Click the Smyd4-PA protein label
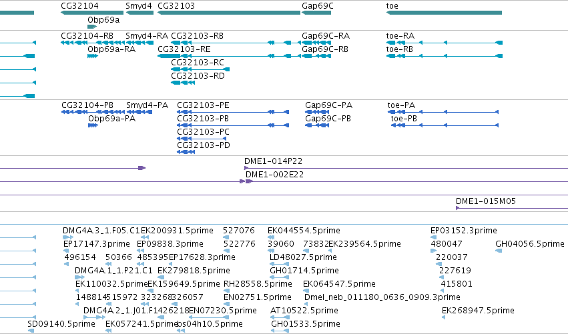568x334 pixels. coord(147,105)
